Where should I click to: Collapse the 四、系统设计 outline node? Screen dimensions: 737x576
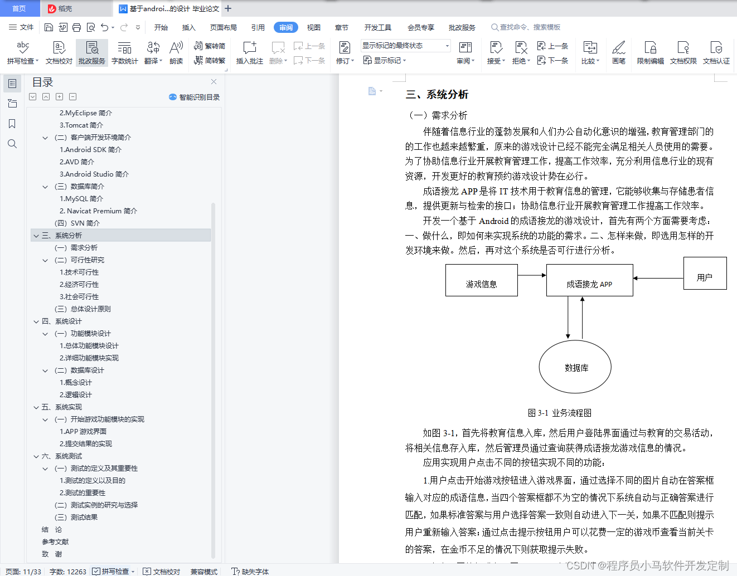(x=36, y=321)
